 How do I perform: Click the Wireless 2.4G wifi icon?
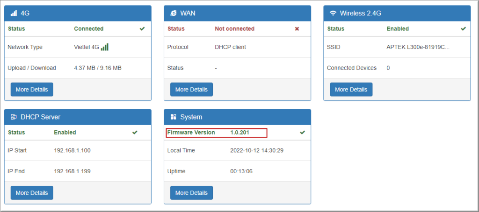tap(333, 14)
